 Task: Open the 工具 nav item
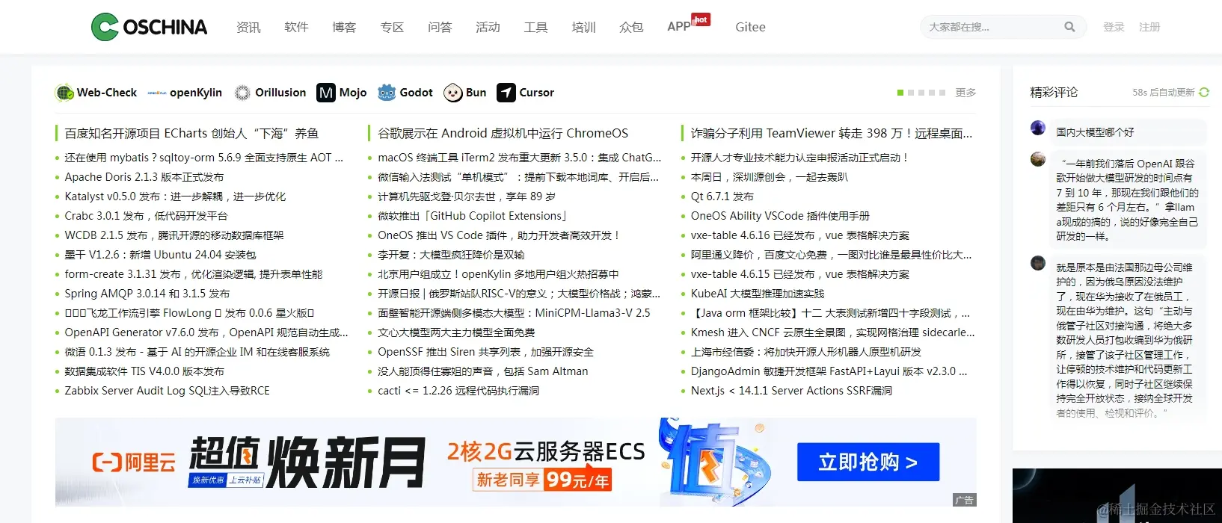point(535,27)
